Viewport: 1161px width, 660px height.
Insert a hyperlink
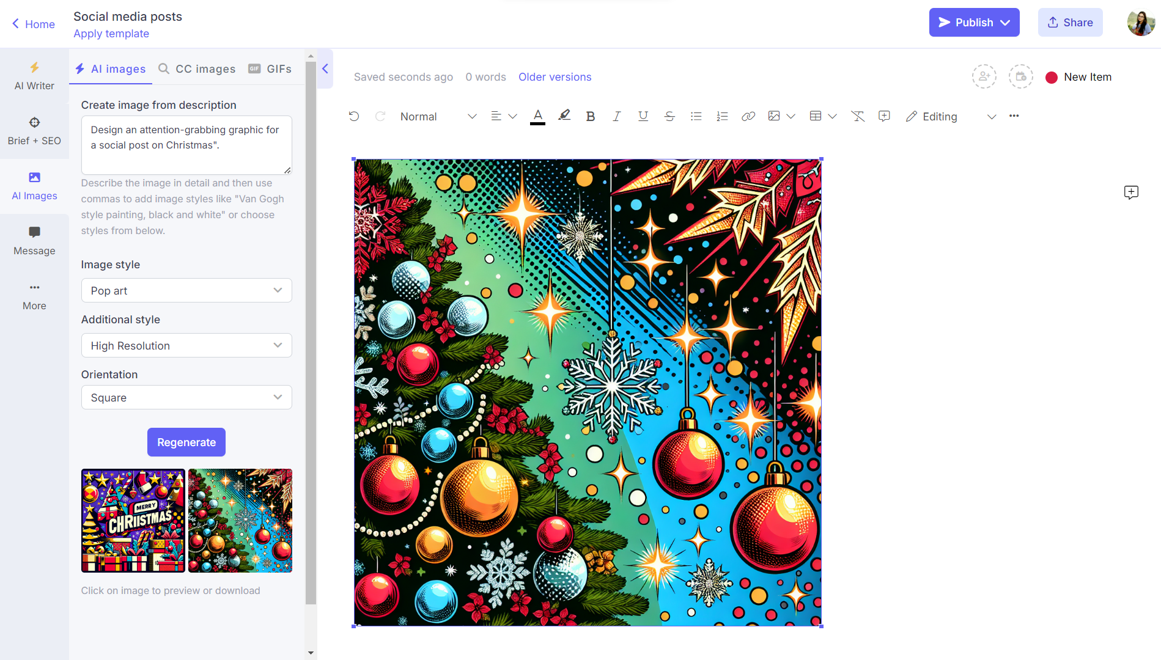748,116
